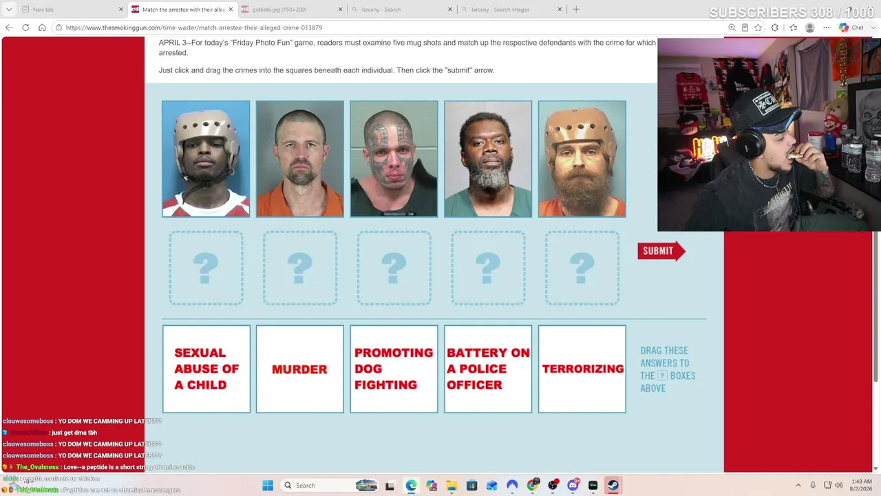Screen dimensions: 881x496
Task: Open Steam from the taskbar
Action: tap(613, 486)
